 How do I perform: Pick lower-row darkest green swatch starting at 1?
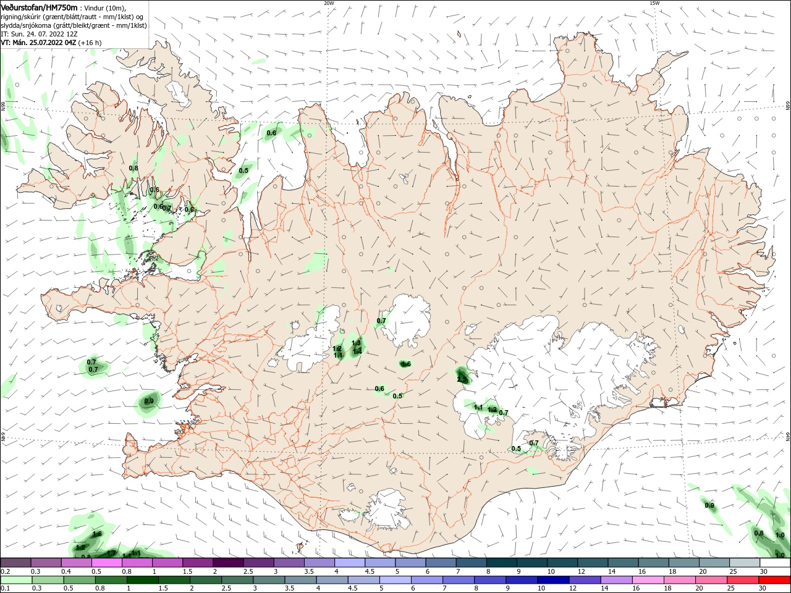click(x=143, y=580)
